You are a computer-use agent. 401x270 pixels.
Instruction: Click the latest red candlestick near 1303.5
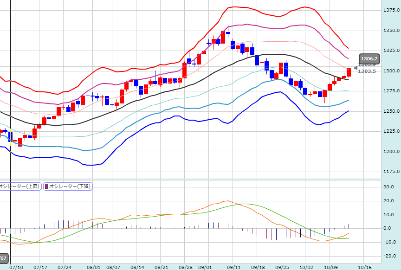point(349,72)
